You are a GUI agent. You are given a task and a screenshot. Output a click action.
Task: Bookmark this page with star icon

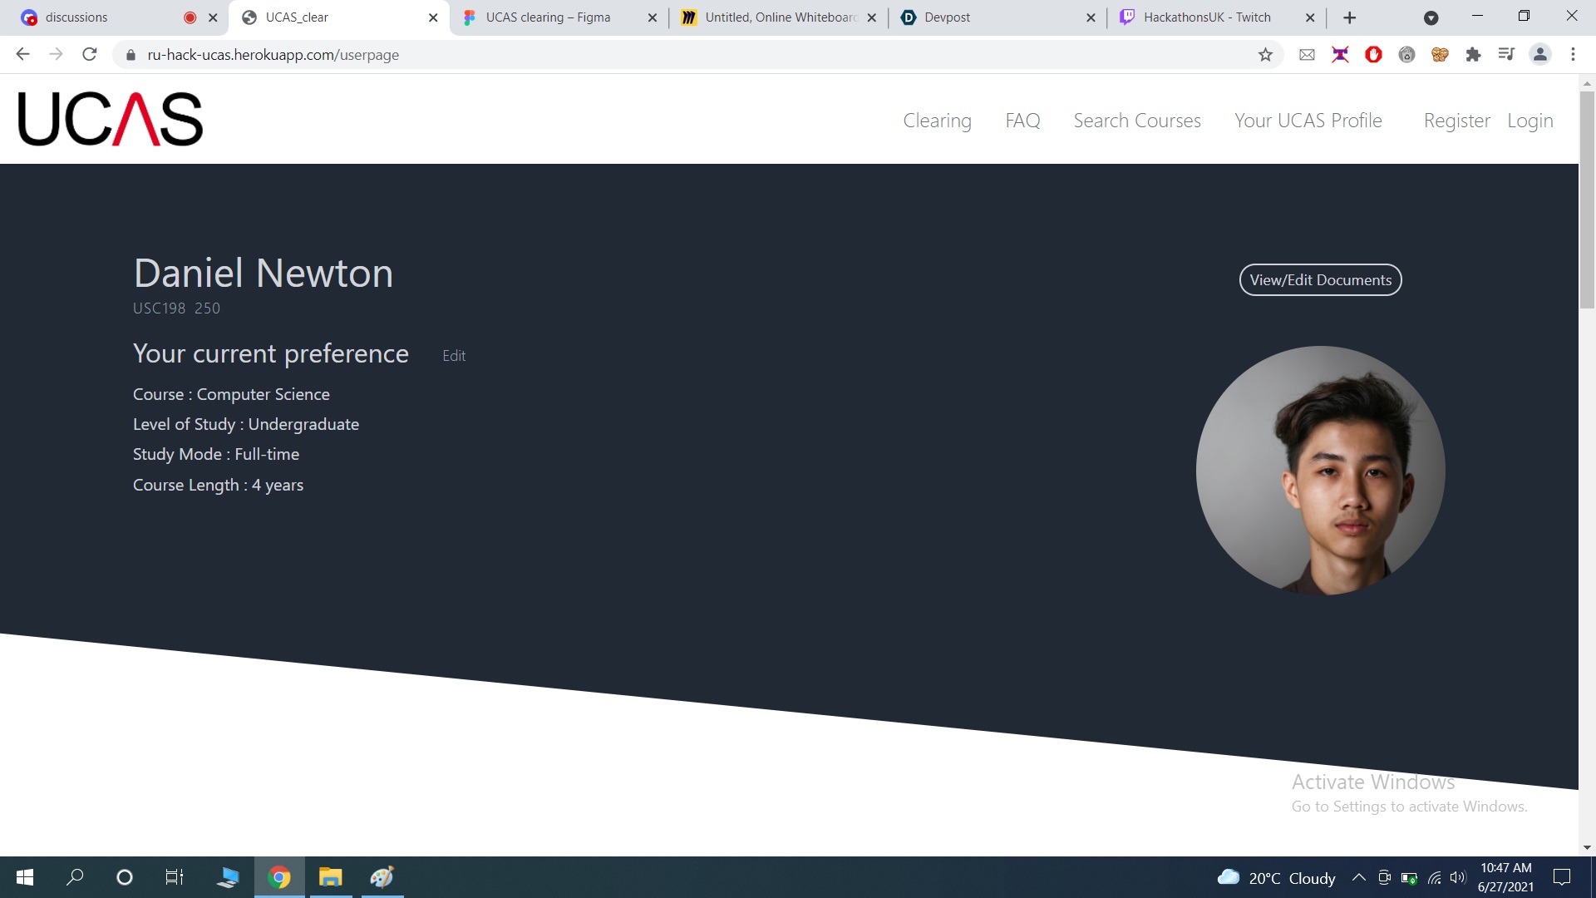(1265, 55)
